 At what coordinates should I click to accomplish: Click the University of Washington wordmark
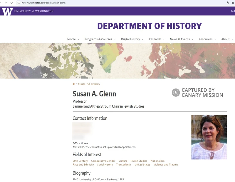pos(34,11)
